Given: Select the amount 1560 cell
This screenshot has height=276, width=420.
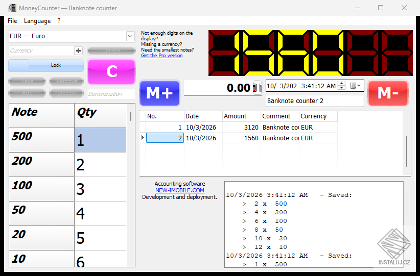Looking at the screenshot, I should pos(242,138).
